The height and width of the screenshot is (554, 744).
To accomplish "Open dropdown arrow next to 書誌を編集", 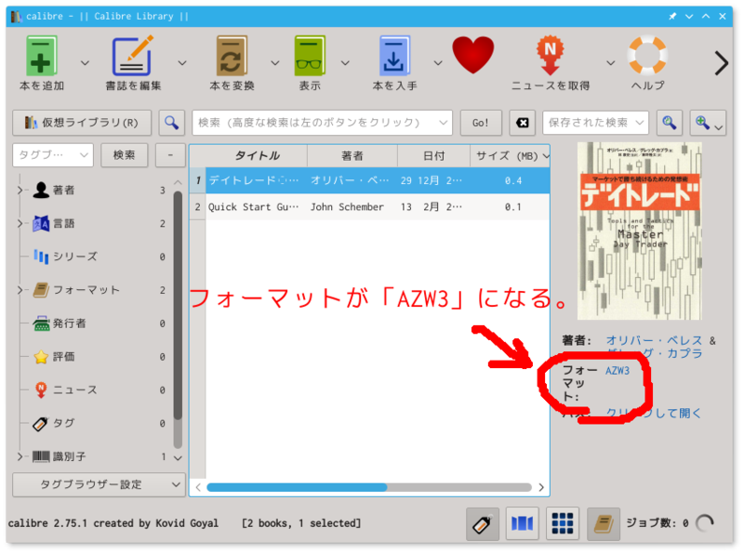I will (181, 62).
